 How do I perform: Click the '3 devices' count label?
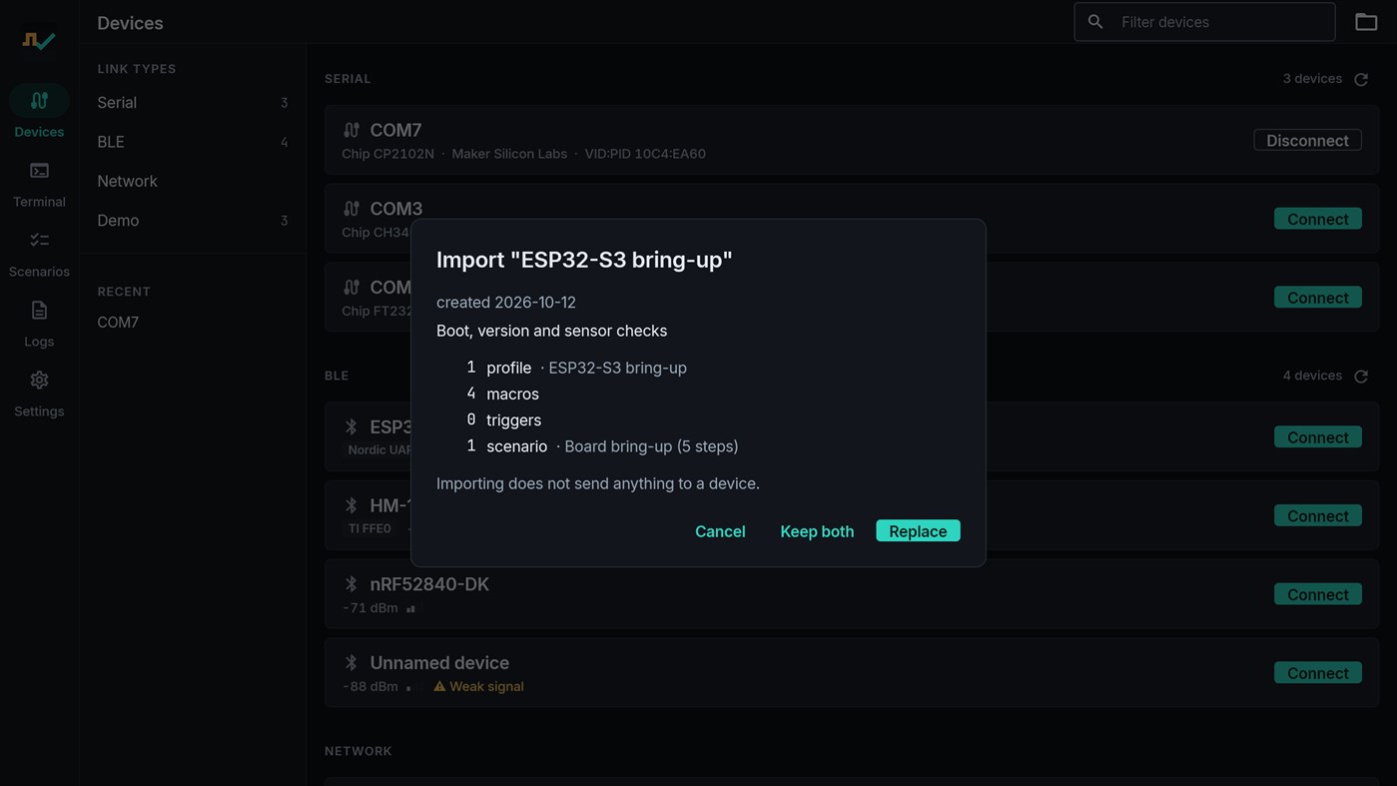[1312, 79]
